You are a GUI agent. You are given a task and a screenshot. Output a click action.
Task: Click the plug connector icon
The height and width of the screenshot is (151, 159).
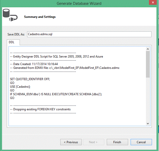coord(13,18)
